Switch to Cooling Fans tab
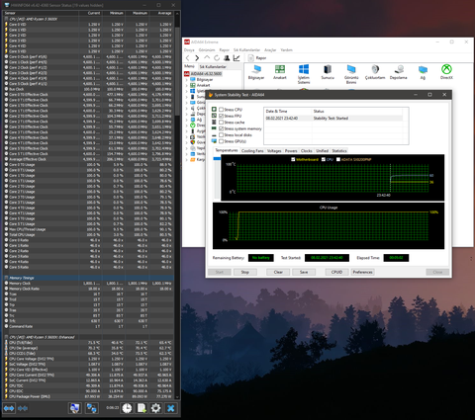This screenshot has width=475, height=420. (252, 151)
